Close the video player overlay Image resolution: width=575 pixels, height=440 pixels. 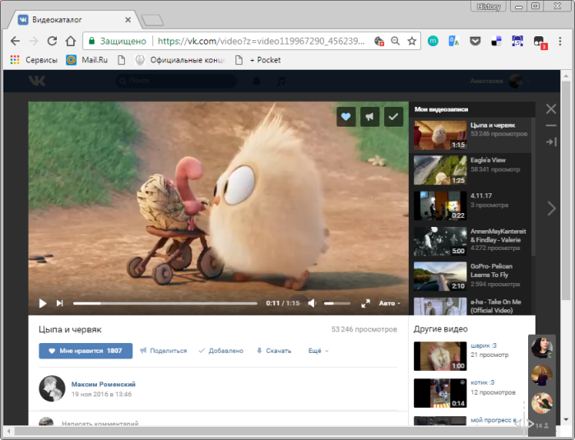tap(551, 109)
